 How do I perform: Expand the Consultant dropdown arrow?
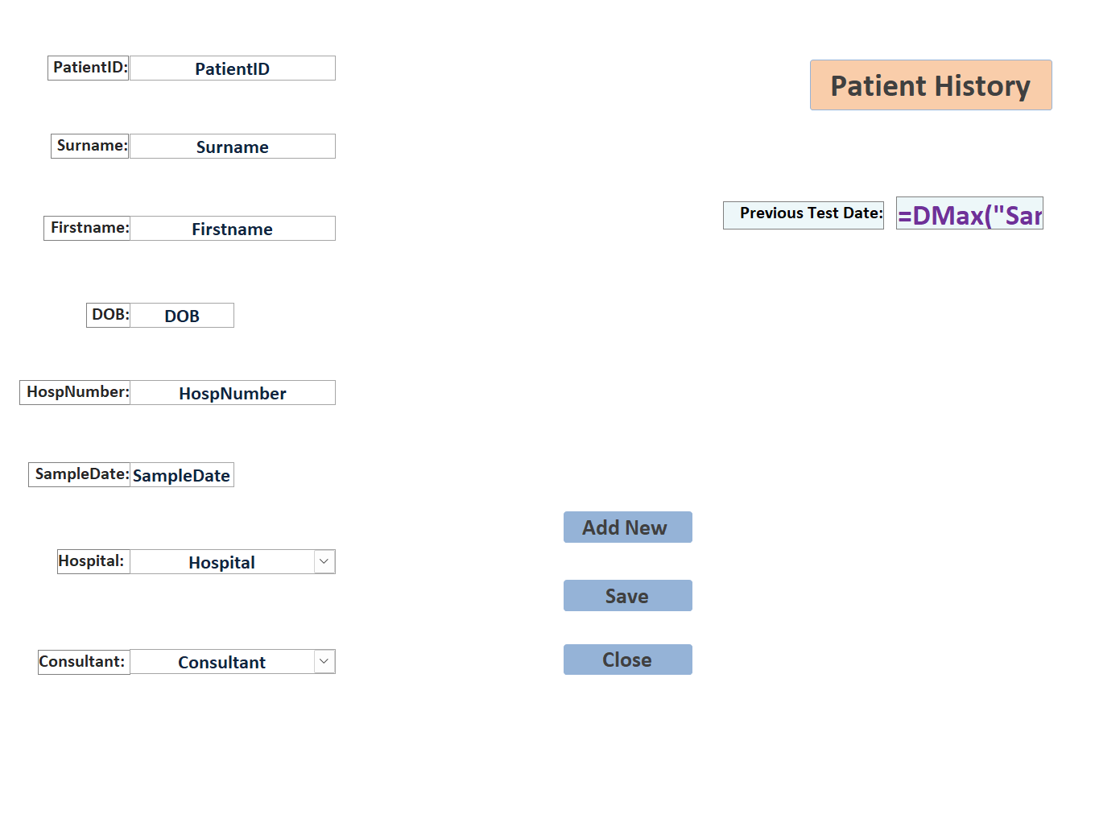tap(324, 661)
